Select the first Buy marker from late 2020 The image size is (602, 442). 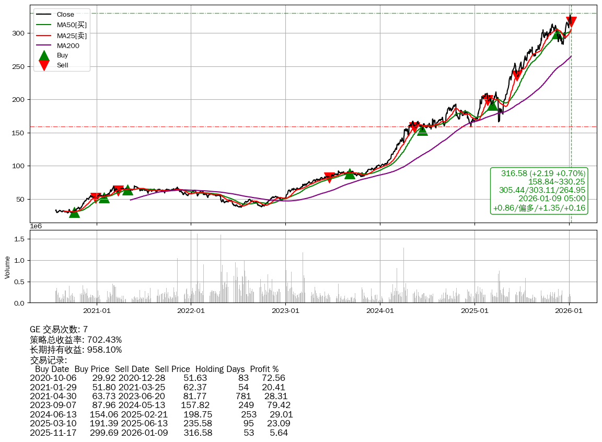75,212
